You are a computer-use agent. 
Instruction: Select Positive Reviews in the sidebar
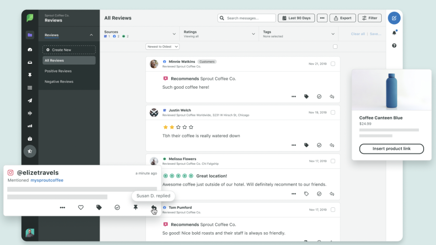pyautogui.click(x=58, y=71)
